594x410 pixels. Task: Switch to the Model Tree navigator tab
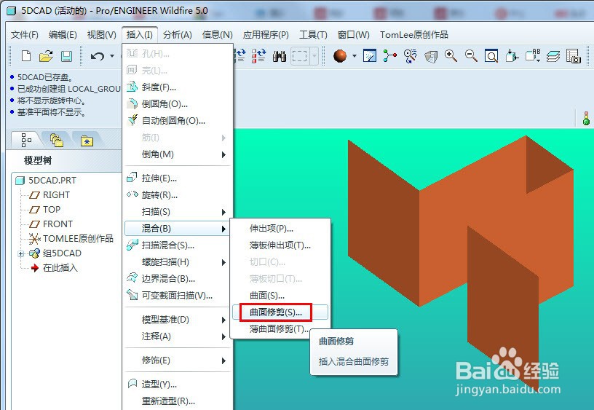pos(26,140)
